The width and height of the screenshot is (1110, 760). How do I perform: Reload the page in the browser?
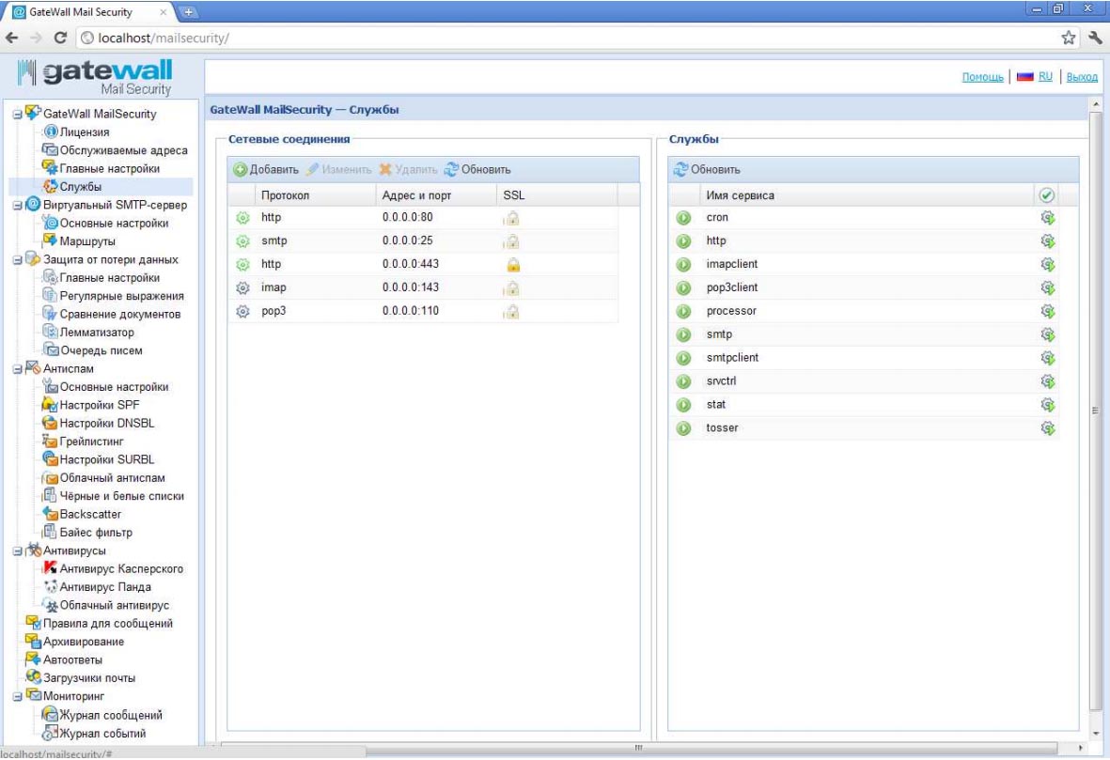[x=60, y=39]
